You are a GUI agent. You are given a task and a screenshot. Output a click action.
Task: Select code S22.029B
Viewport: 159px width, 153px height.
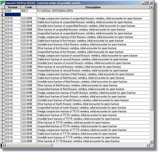(x=29, y=70)
